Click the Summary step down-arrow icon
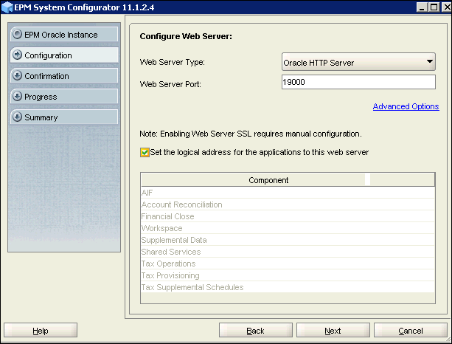 pyautogui.click(x=17, y=117)
